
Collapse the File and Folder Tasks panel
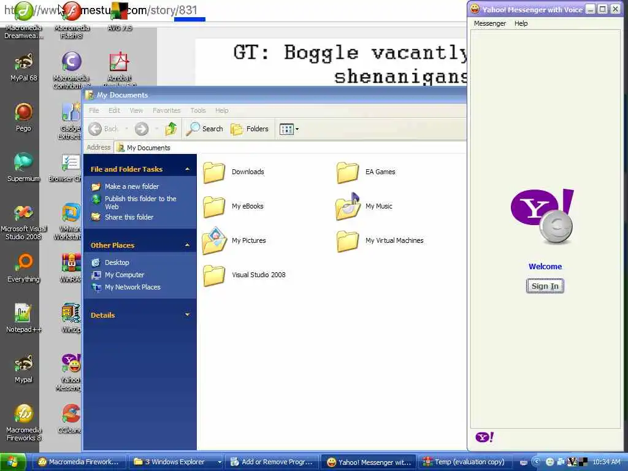(187, 169)
